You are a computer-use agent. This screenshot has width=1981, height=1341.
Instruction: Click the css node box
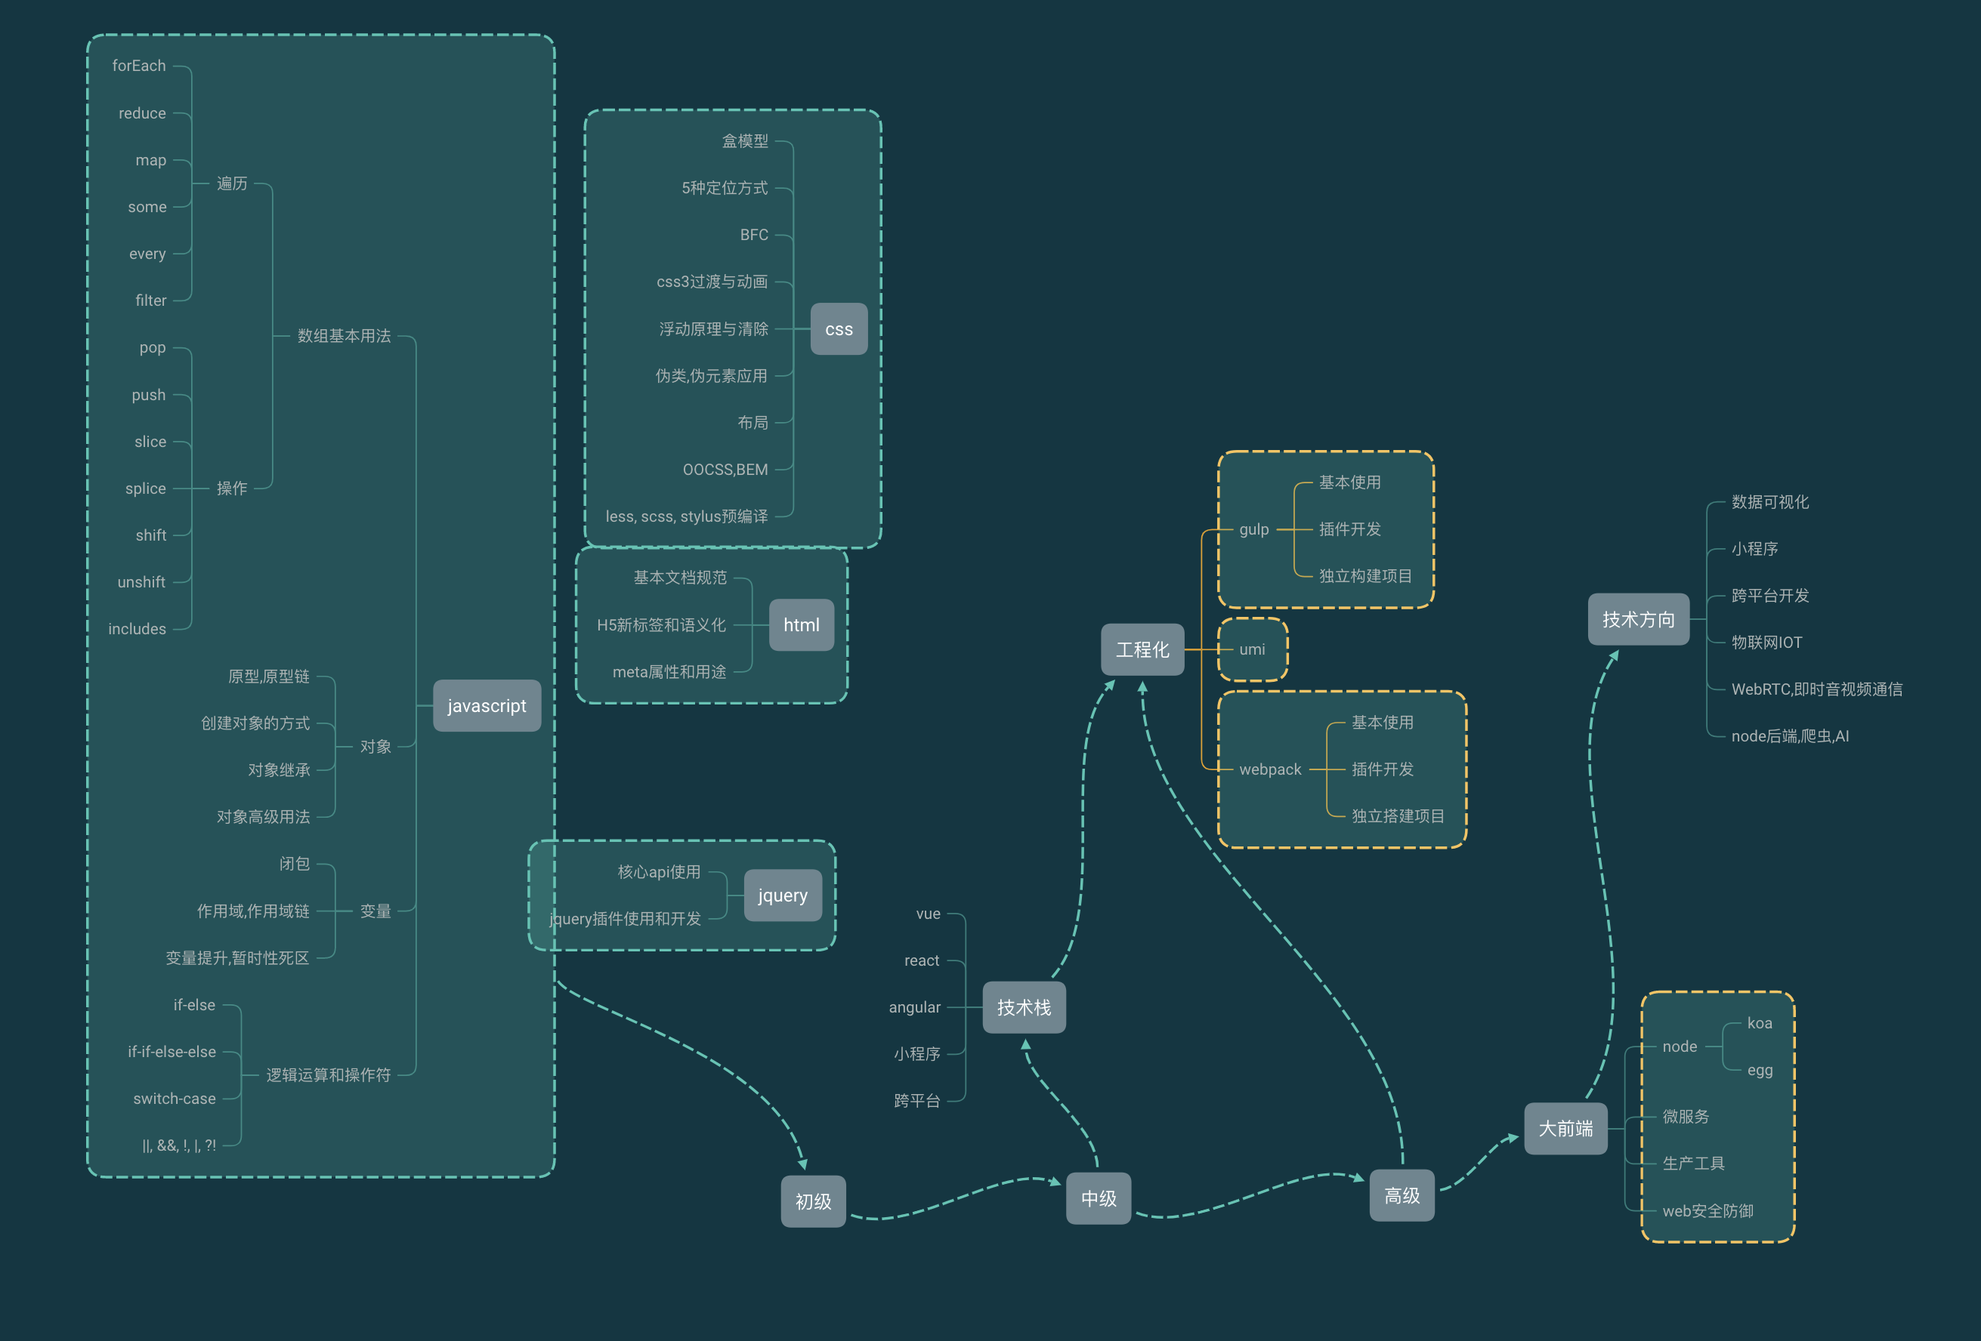[x=839, y=329]
